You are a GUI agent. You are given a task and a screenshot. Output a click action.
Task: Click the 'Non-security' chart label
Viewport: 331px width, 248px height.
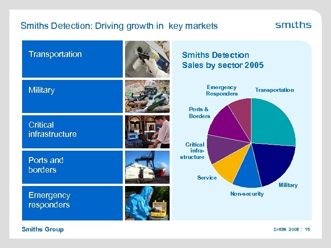click(x=247, y=194)
